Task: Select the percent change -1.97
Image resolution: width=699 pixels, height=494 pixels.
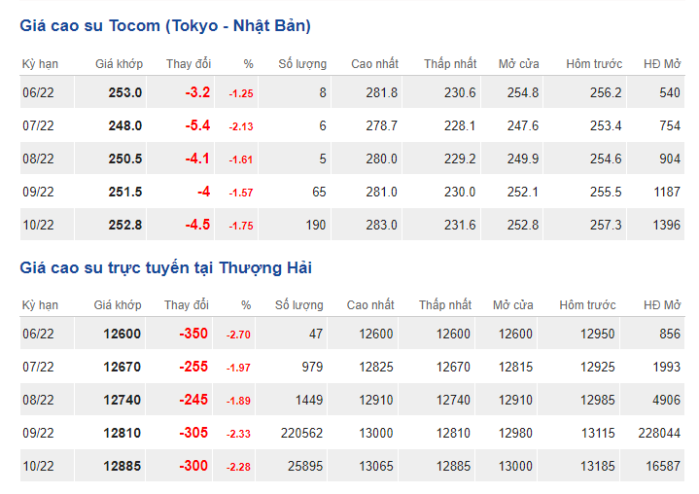Action: (x=237, y=368)
